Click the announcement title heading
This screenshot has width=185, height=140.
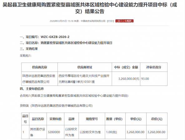pyautogui.click(x=90, y=8)
